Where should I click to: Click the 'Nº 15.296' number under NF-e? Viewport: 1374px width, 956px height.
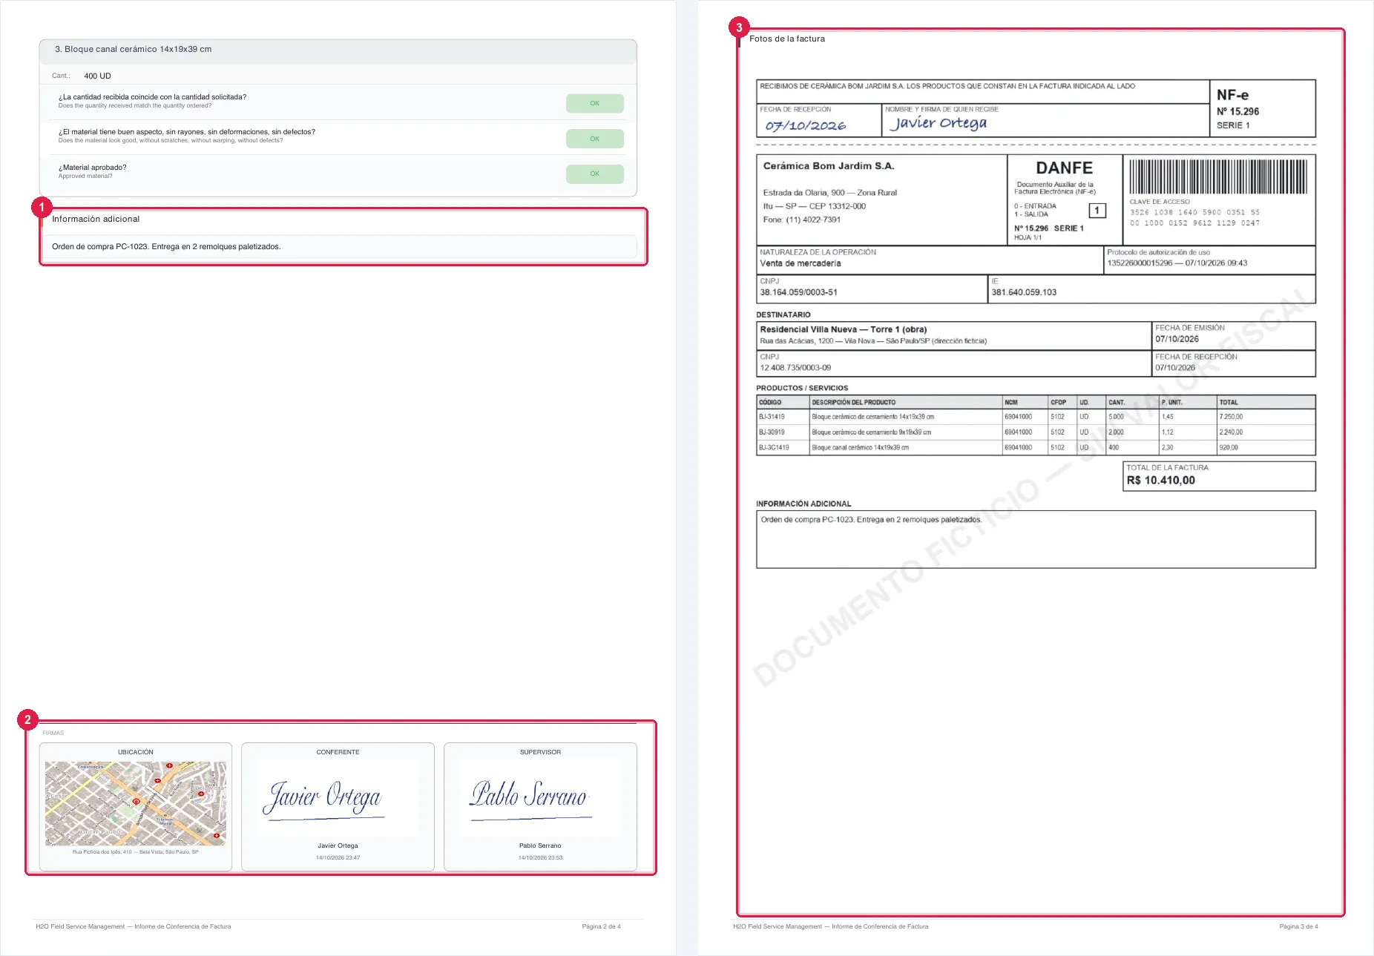[1237, 112]
